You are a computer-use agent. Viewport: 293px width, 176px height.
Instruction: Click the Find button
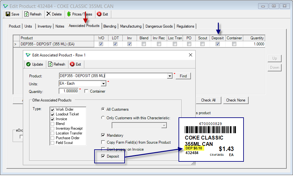tap(183, 76)
